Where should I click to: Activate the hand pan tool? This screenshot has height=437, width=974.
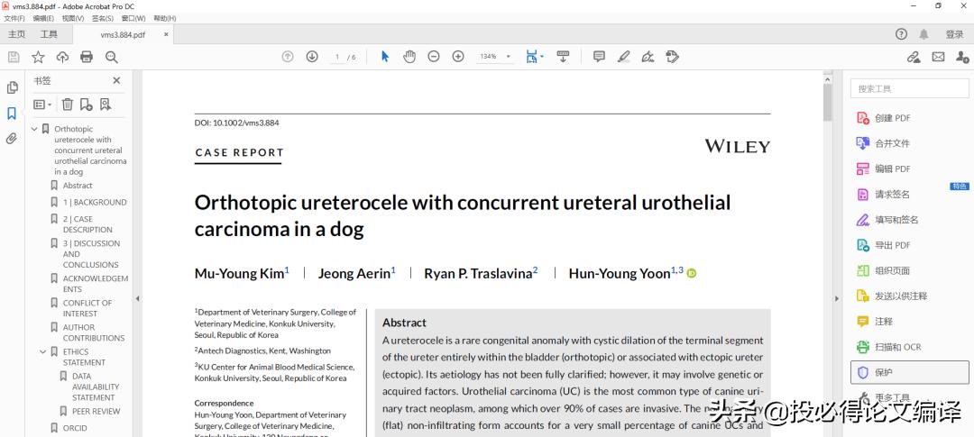click(x=409, y=57)
